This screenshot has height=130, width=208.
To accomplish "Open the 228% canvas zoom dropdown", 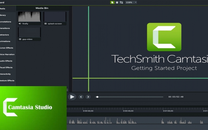I will click(x=131, y=2).
